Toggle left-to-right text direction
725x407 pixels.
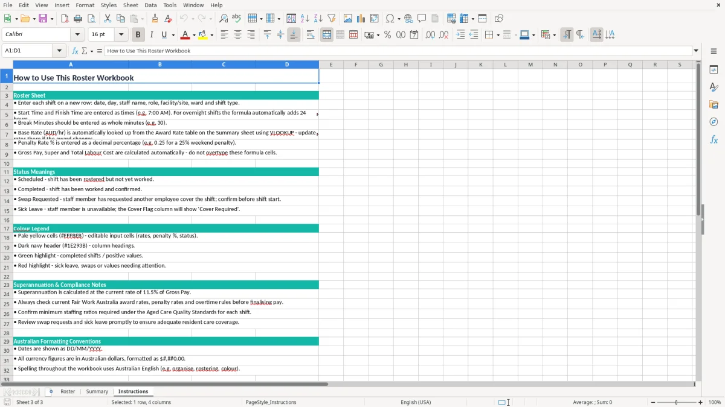pos(567,35)
